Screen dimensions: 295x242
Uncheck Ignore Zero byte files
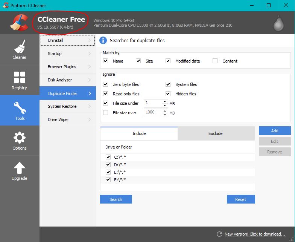point(105,84)
